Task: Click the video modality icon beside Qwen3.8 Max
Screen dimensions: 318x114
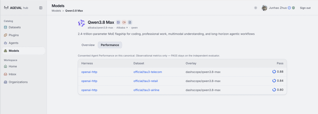Action: tap(124, 22)
